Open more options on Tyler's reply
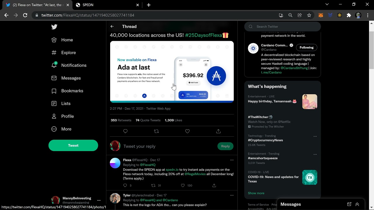 [232, 195]
